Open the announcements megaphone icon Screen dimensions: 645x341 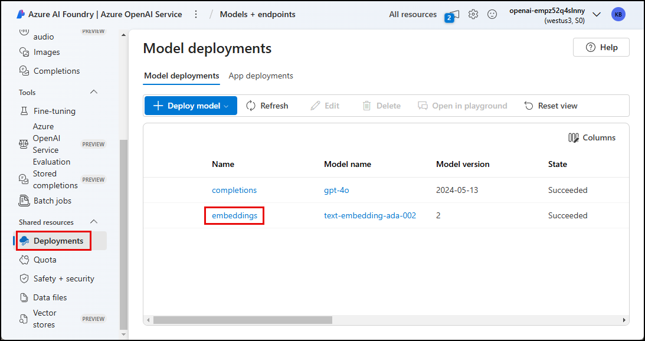pos(454,14)
